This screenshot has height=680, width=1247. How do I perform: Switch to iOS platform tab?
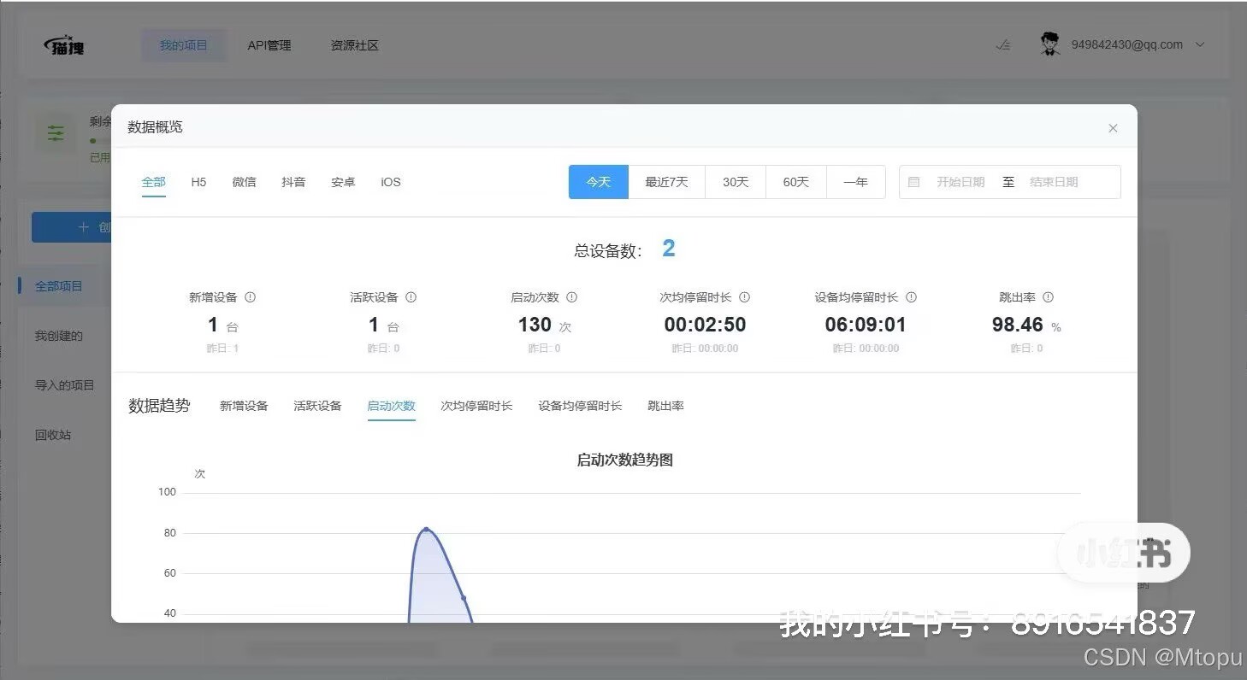click(390, 182)
